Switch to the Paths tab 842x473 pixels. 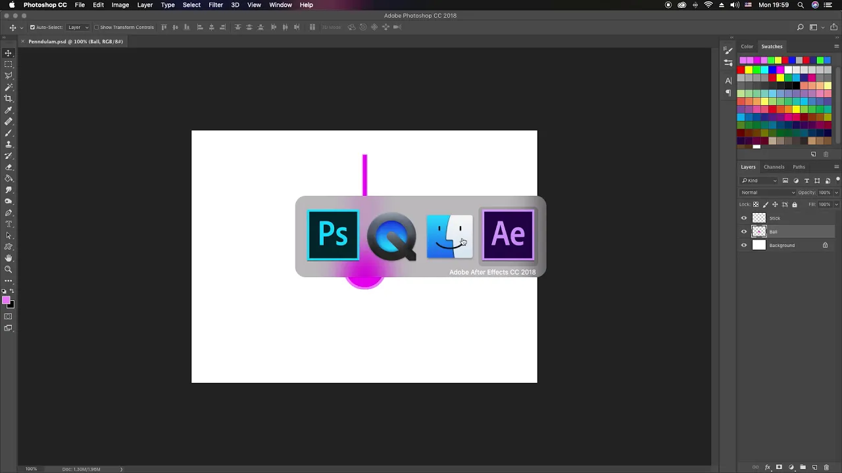click(799, 167)
